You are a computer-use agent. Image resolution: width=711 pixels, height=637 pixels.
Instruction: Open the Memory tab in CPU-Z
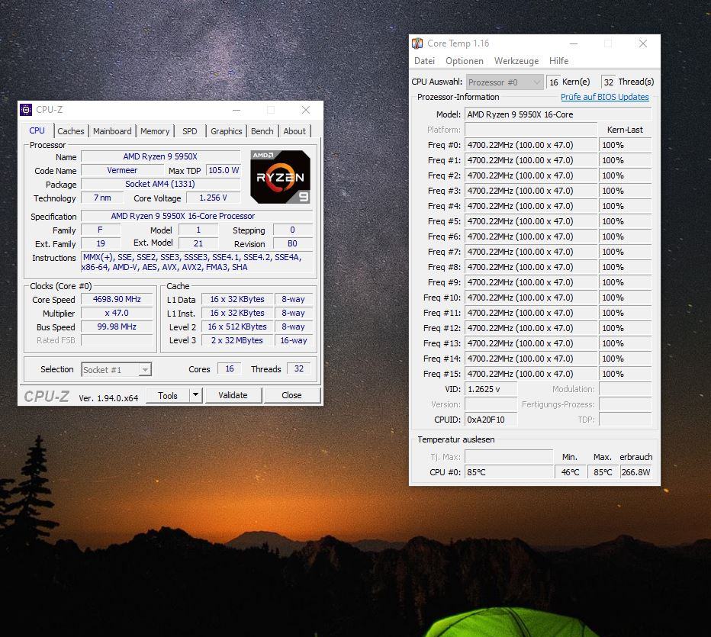(155, 131)
